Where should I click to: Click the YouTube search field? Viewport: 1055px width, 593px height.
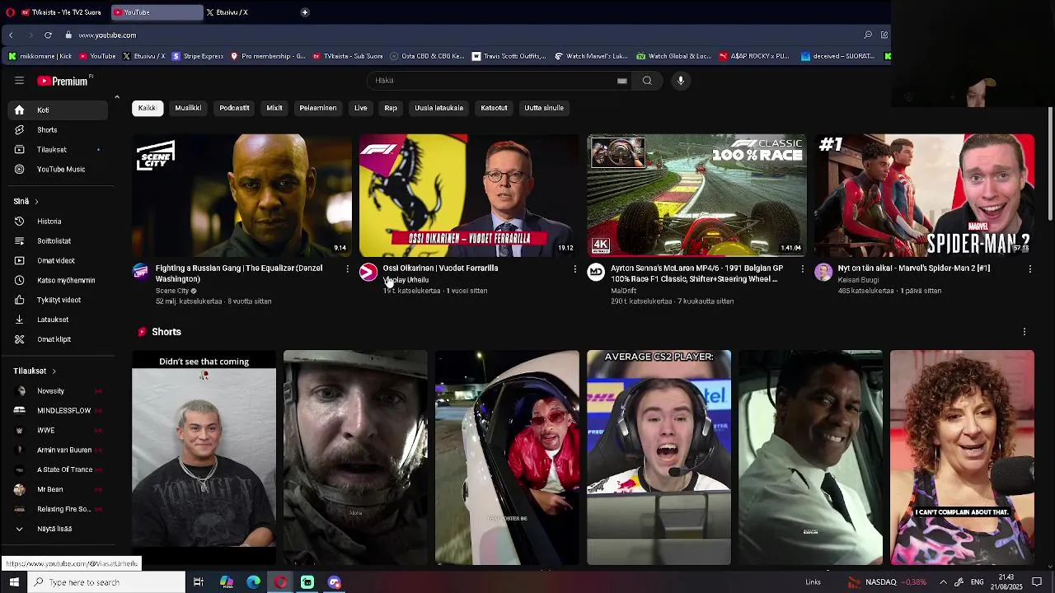click(490, 81)
